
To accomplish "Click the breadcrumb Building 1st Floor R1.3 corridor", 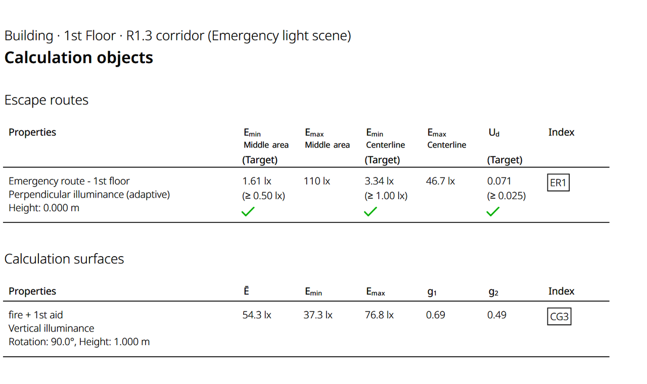I will (177, 36).
